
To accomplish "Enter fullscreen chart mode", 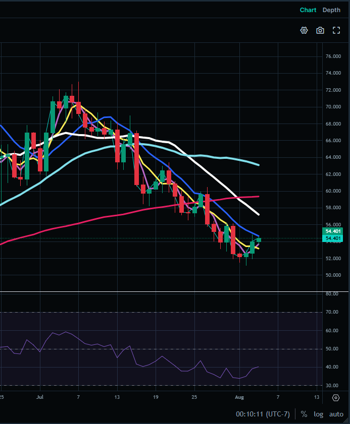I will [x=336, y=30].
